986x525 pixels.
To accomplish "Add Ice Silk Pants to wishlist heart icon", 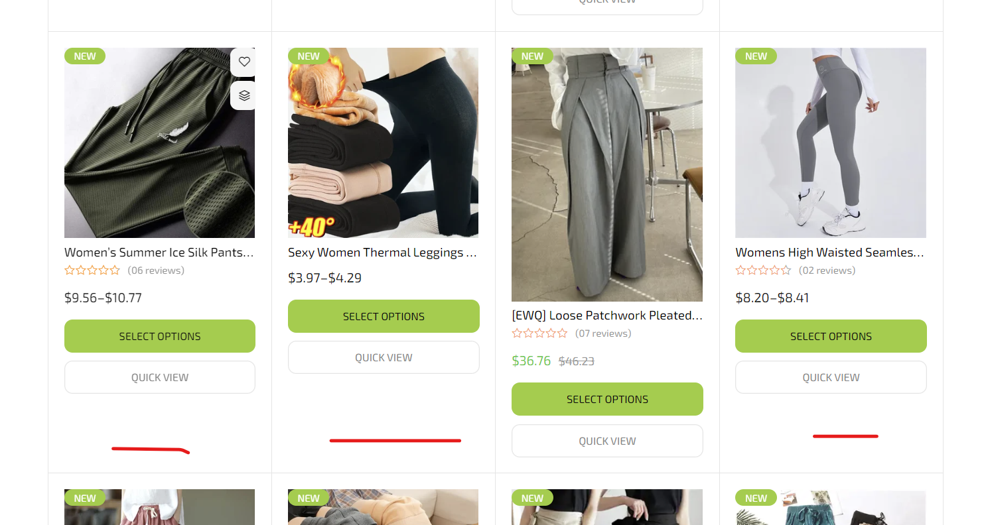I will [244, 62].
